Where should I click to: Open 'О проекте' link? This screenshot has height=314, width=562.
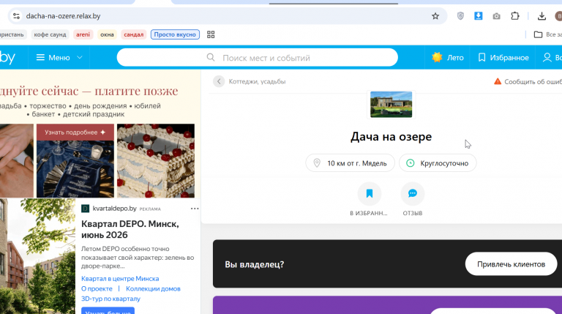point(97,288)
